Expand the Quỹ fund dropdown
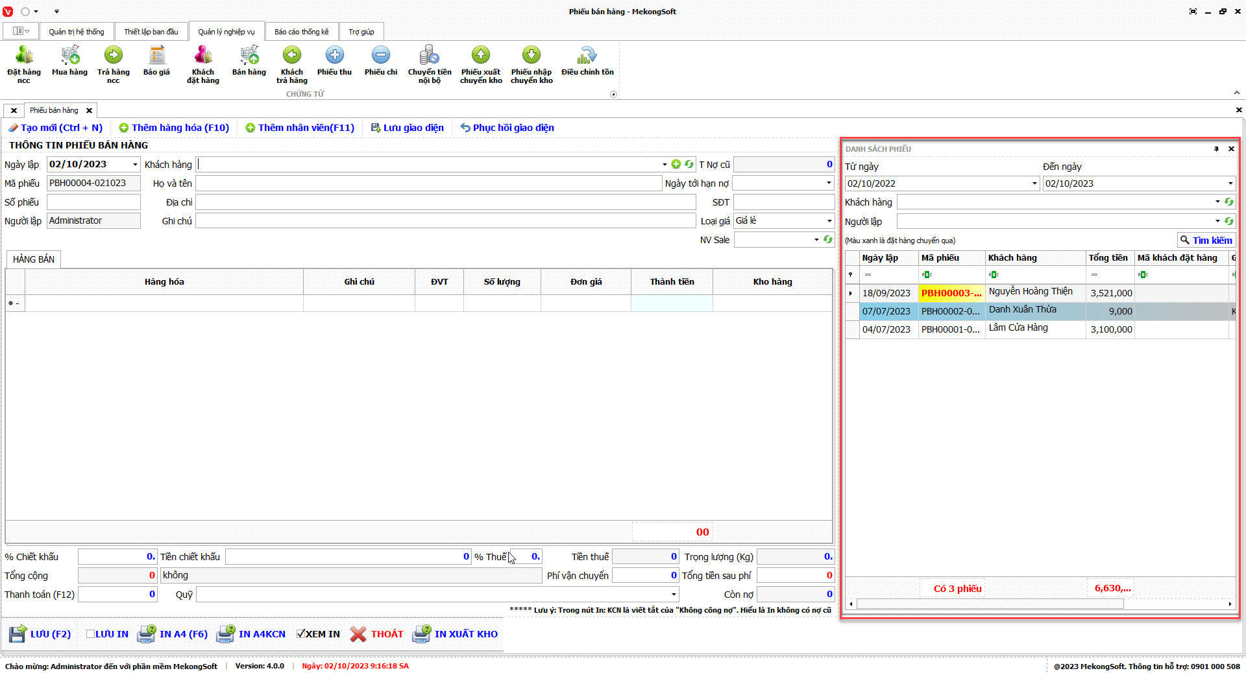1246x673 pixels. [674, 595]
